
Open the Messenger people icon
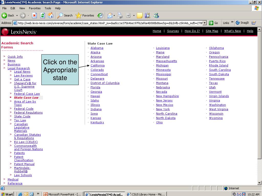pyautogui.click(x=156, y=16)
